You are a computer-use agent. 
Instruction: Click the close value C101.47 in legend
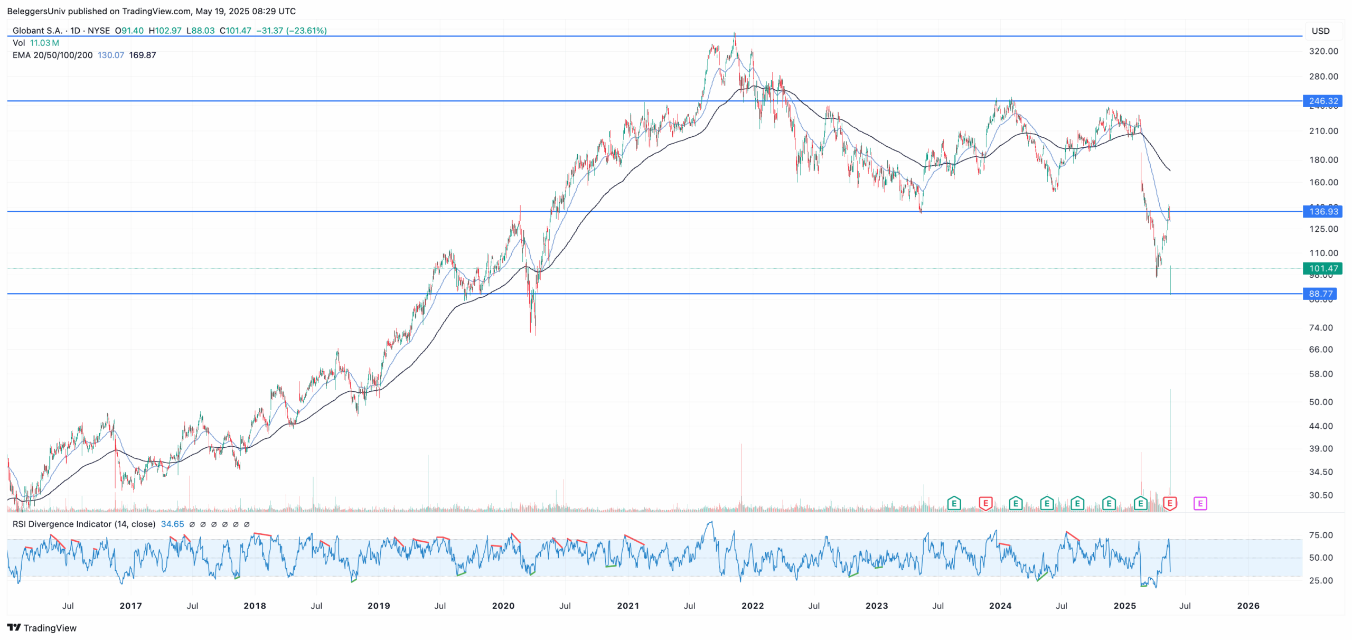click(x=236, y=31)
